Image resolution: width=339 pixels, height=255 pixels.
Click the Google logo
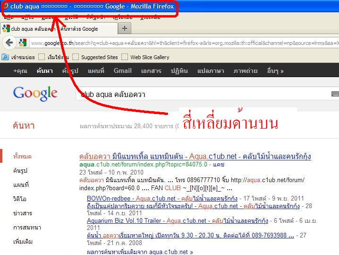35,93
